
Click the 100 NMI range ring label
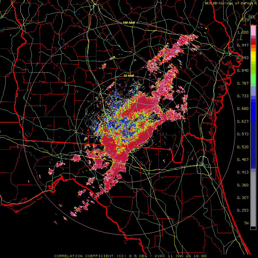tap(128, 23)
